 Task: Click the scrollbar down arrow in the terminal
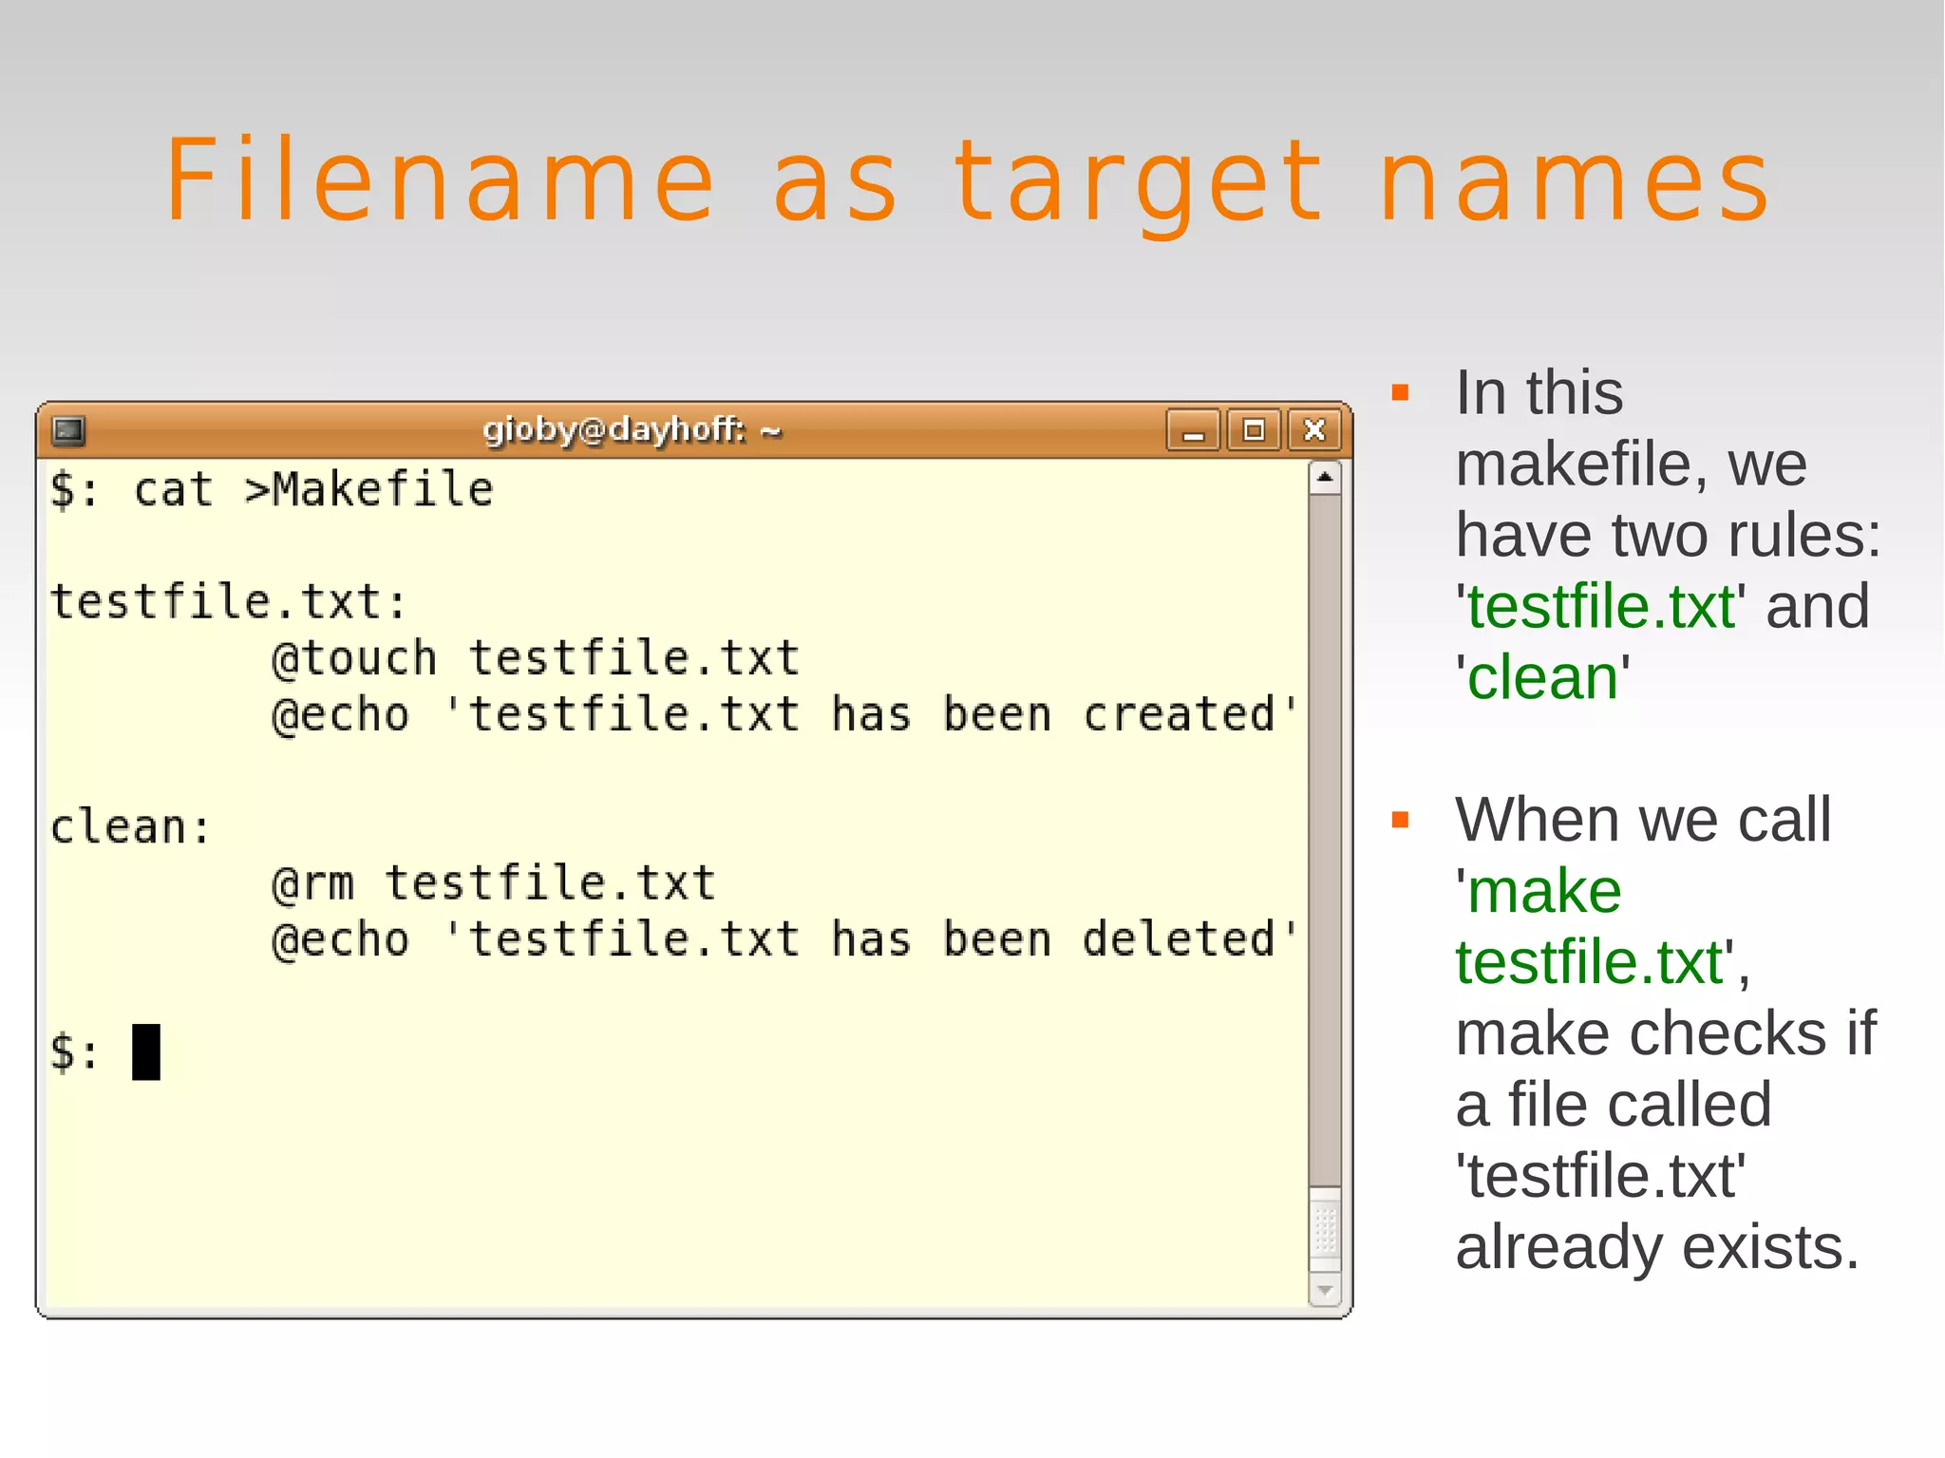pos(1325,1291)
